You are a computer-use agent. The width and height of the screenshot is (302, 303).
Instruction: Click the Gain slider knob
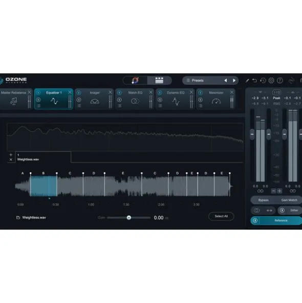[128, 218]
